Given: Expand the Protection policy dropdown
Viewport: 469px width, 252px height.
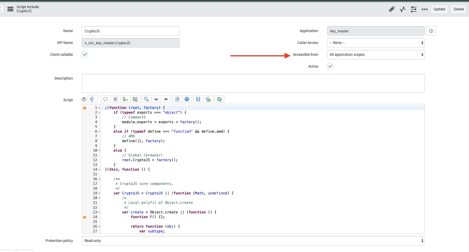Looking at the screenshot, I should (253, 241).
